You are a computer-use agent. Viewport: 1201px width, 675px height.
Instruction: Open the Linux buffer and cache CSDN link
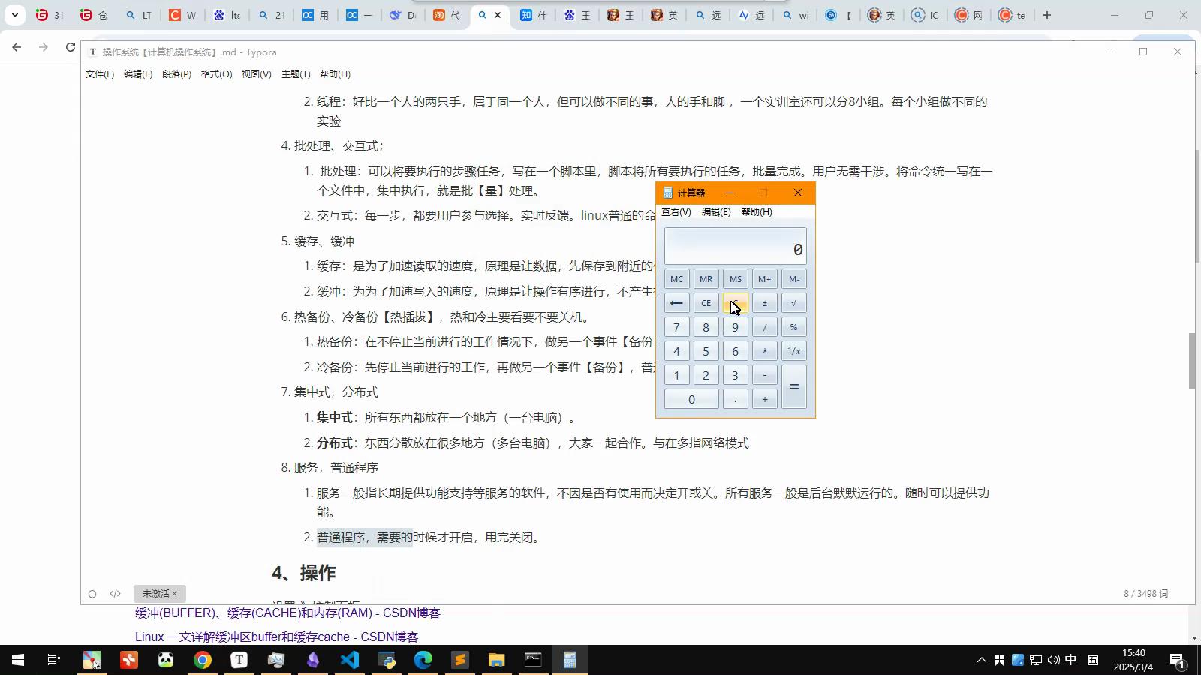(276, 637)
